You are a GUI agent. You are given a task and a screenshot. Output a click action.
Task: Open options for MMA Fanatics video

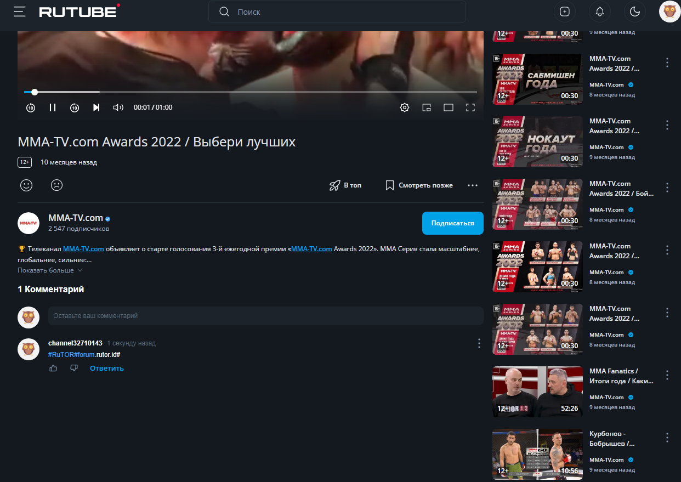[667, 375]
